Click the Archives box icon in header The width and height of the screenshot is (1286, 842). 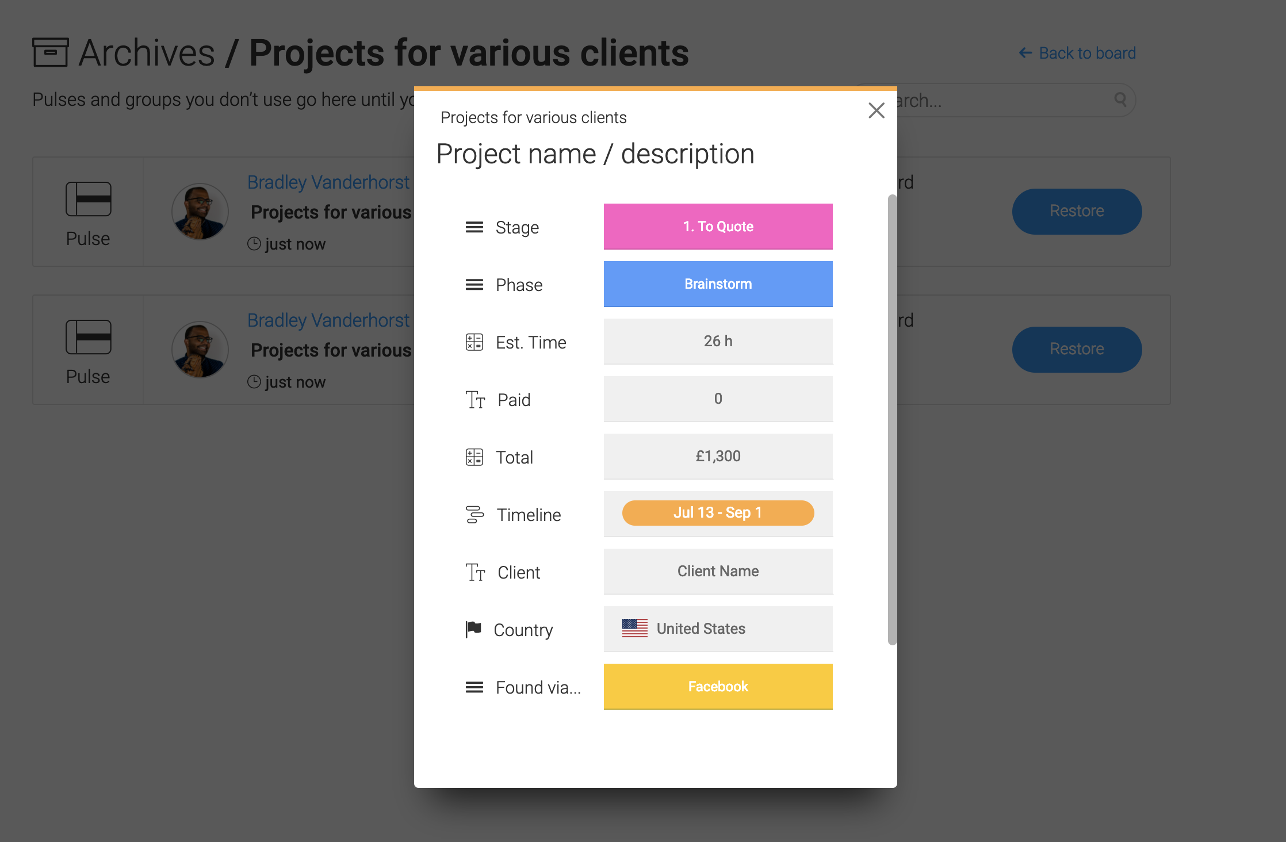pyautogui.click(x=51, y=52)
